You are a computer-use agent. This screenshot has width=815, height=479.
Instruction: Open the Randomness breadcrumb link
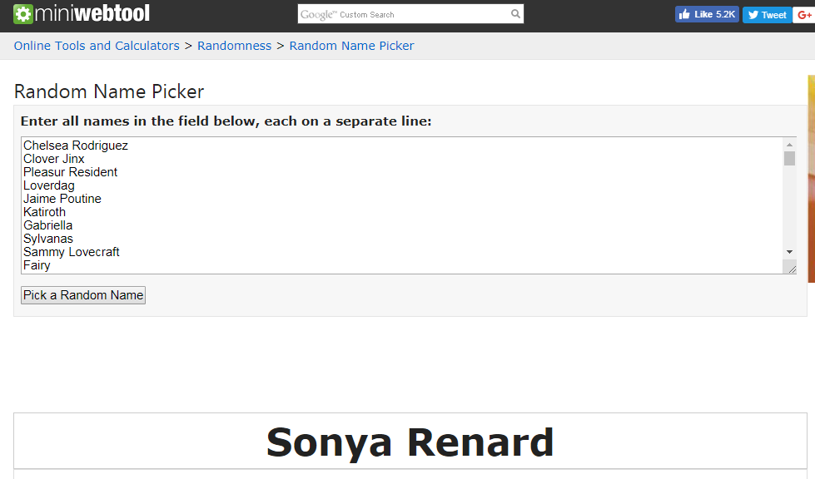tap(235, 46)
